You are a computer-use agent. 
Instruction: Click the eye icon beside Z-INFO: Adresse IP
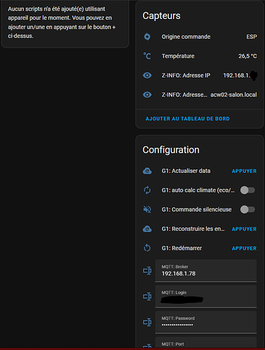coord(147,76)
